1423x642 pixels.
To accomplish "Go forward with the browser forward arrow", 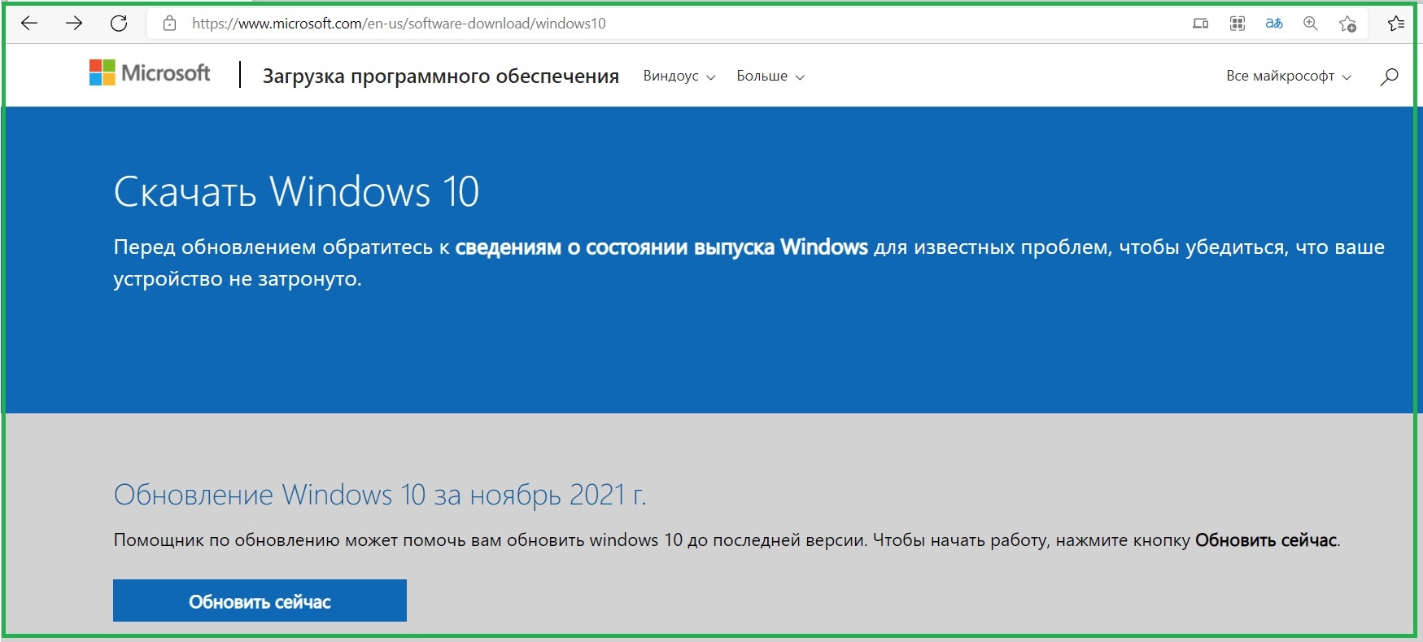I will [74, 24].
